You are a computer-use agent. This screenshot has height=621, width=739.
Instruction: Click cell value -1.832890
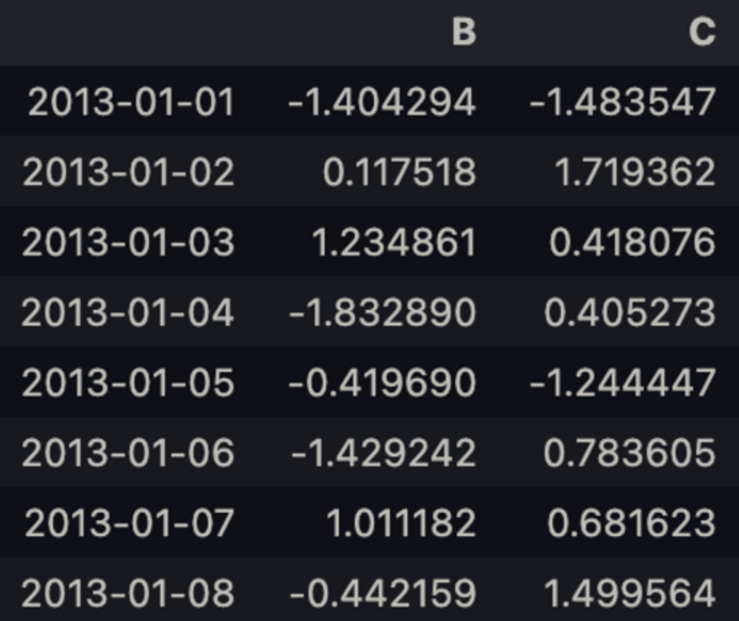coord(382,313)
